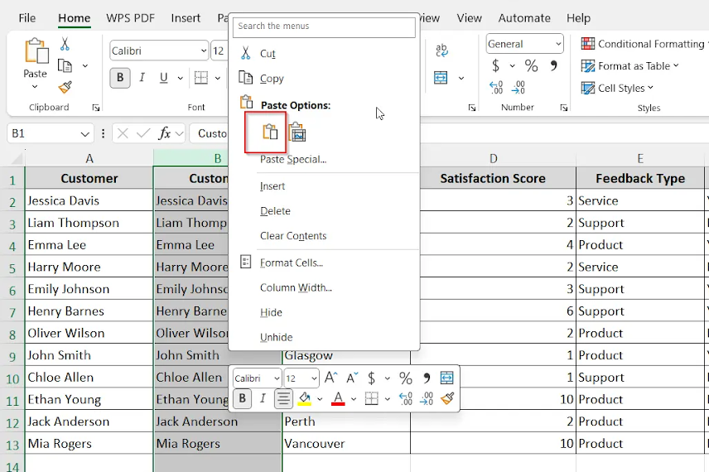Click Comma Style in the mini toolbar

tap(426, 378)
